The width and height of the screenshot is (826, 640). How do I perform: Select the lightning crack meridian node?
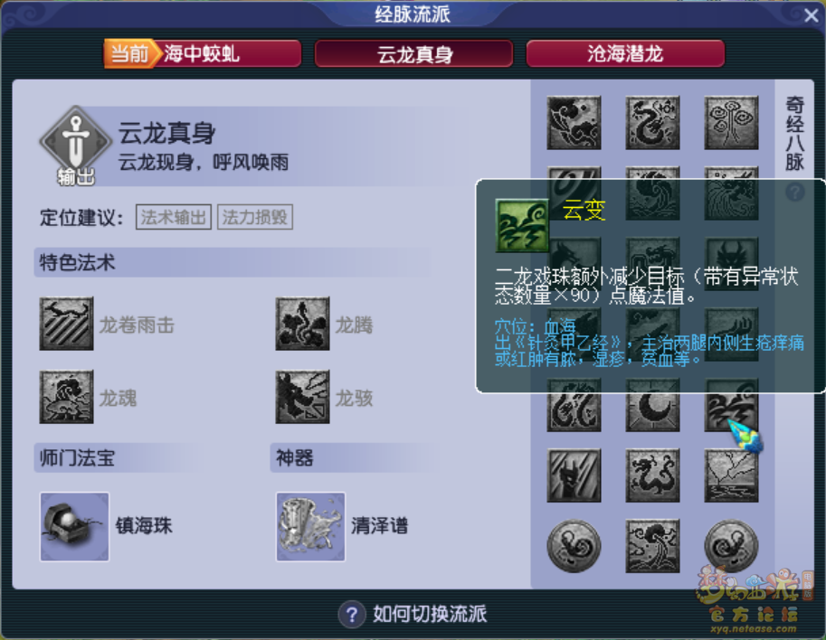731,475
